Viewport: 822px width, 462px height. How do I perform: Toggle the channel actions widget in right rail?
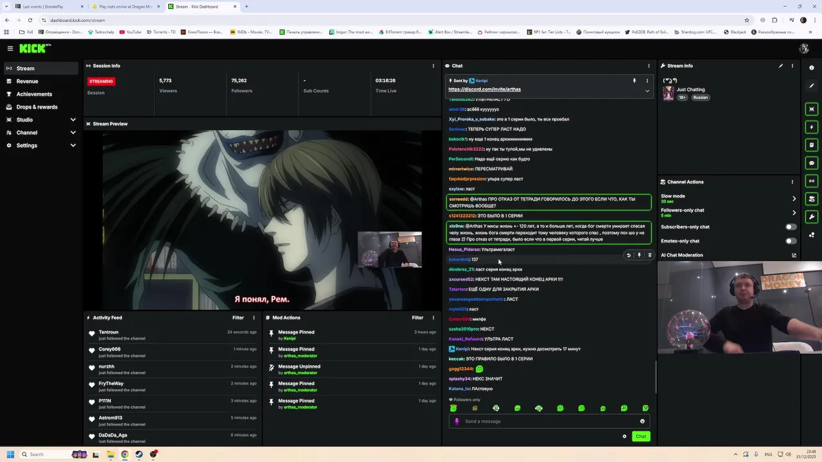[812, 199]
